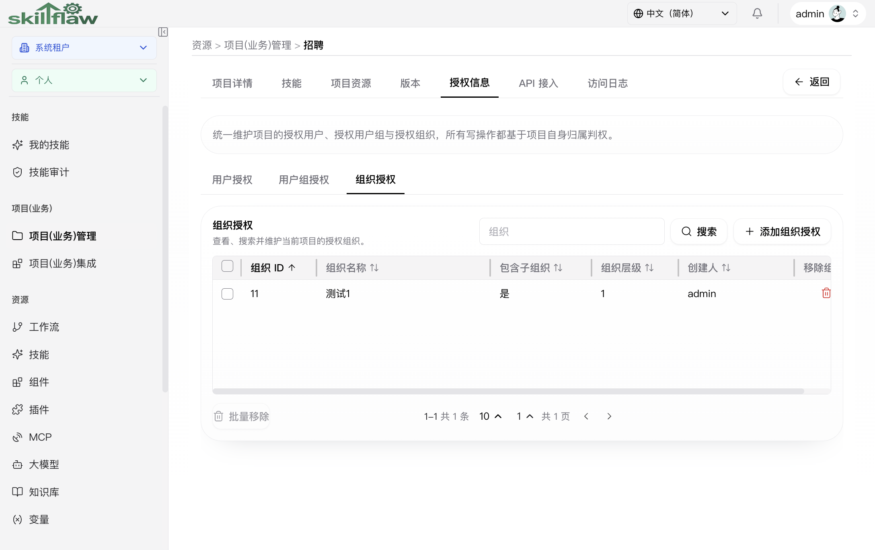875x550 pixels.
Task: Switch to the top 技能 tab
Action: [x=292, y=83]
